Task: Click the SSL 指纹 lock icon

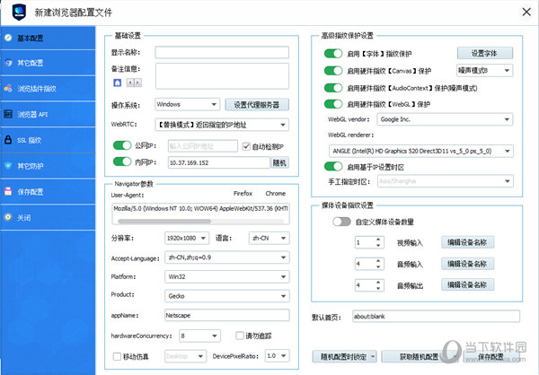Action: click(x=8, y=140)
